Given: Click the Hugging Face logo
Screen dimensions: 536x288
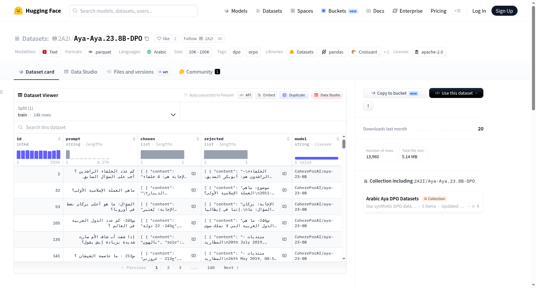Looking at the screenshot, I should (37, 11).
